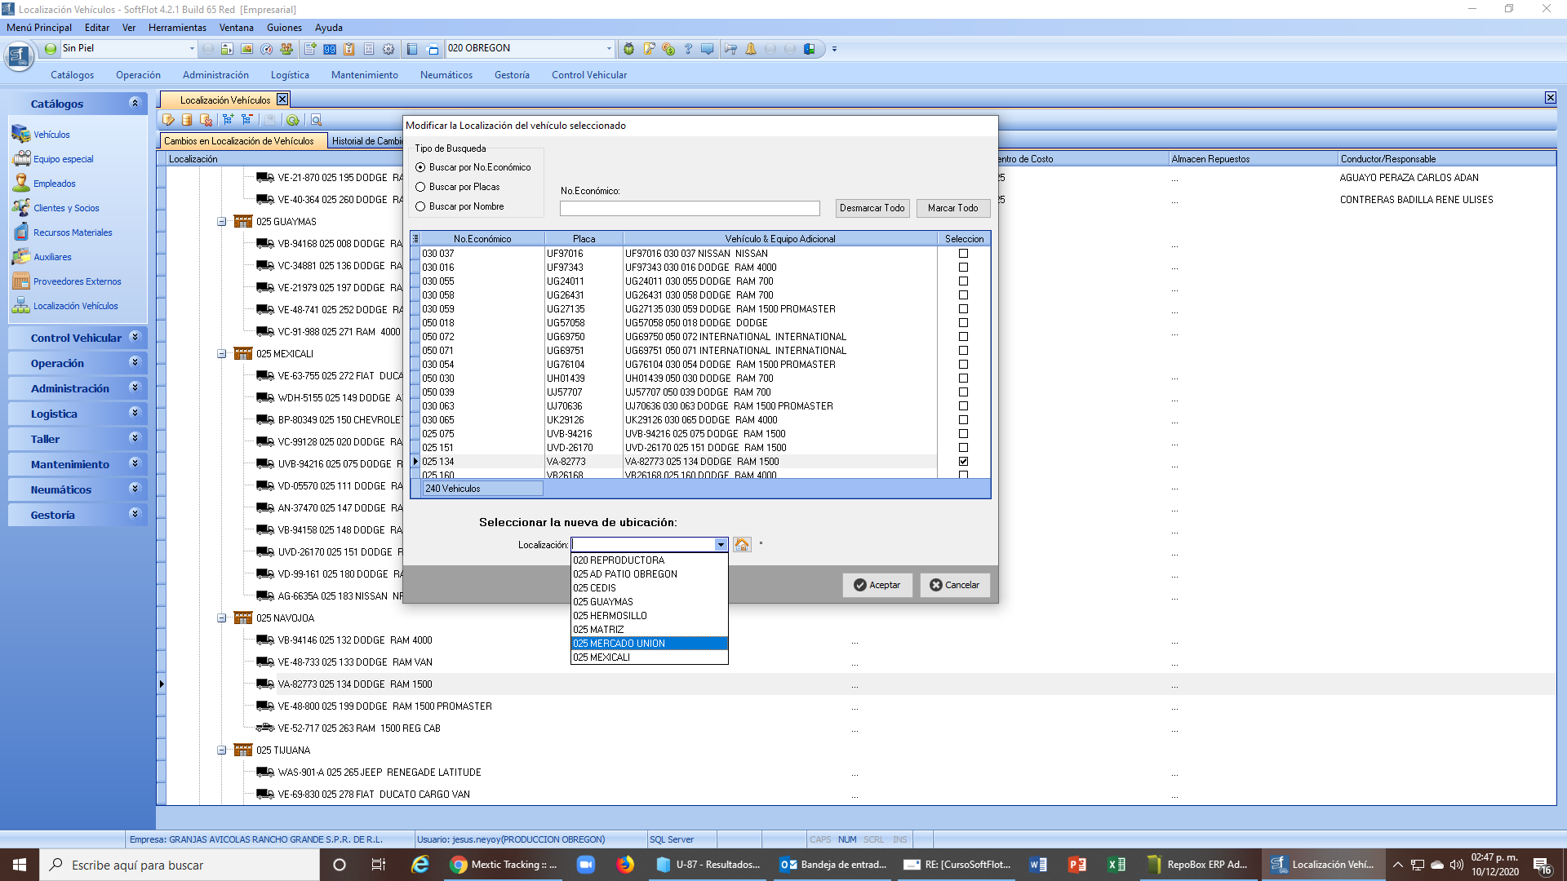The width and height of the screenshot is (1567, 881).
Task: Click the Marcar Todo button
Action: 952,208
